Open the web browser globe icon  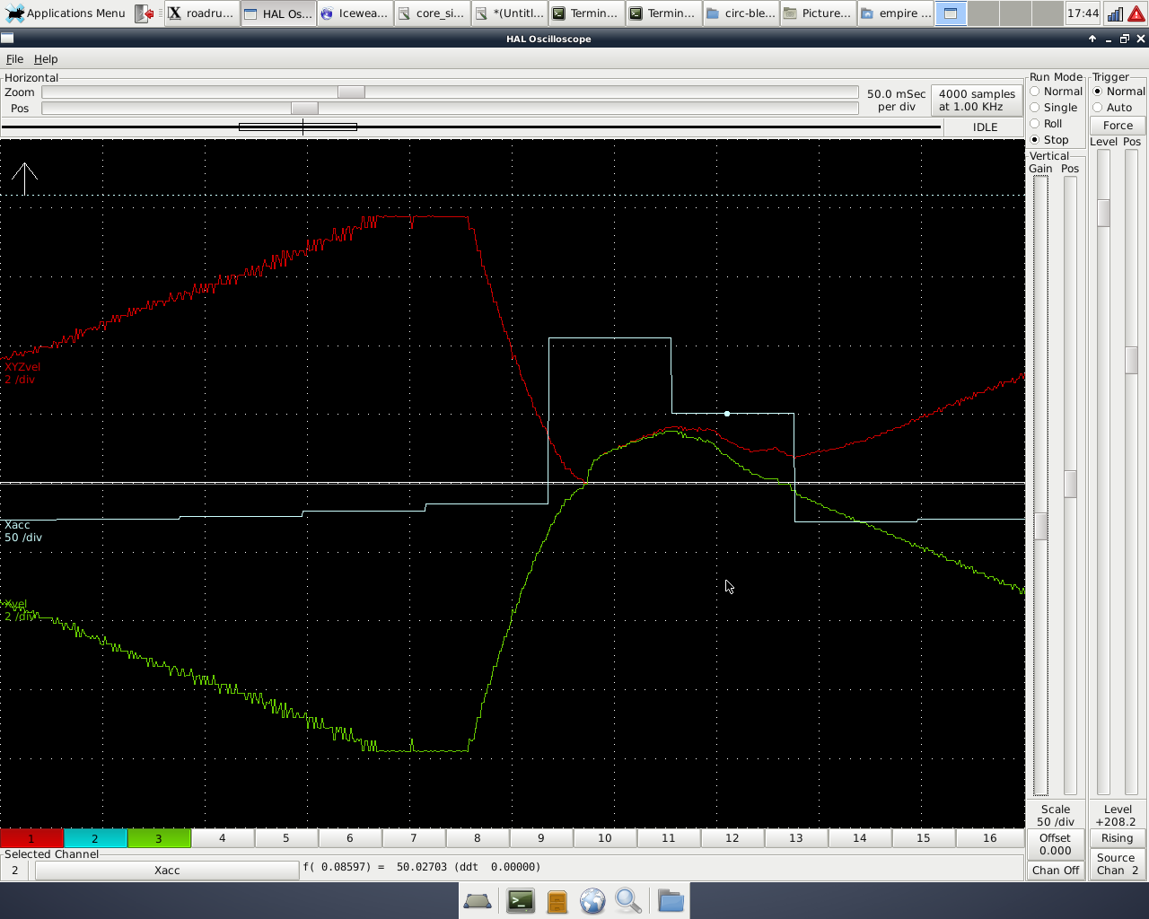coord(592,900)
